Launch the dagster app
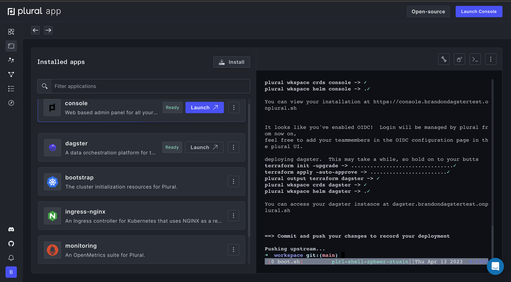Screen dimensions: 511x282 pos(204,147)
